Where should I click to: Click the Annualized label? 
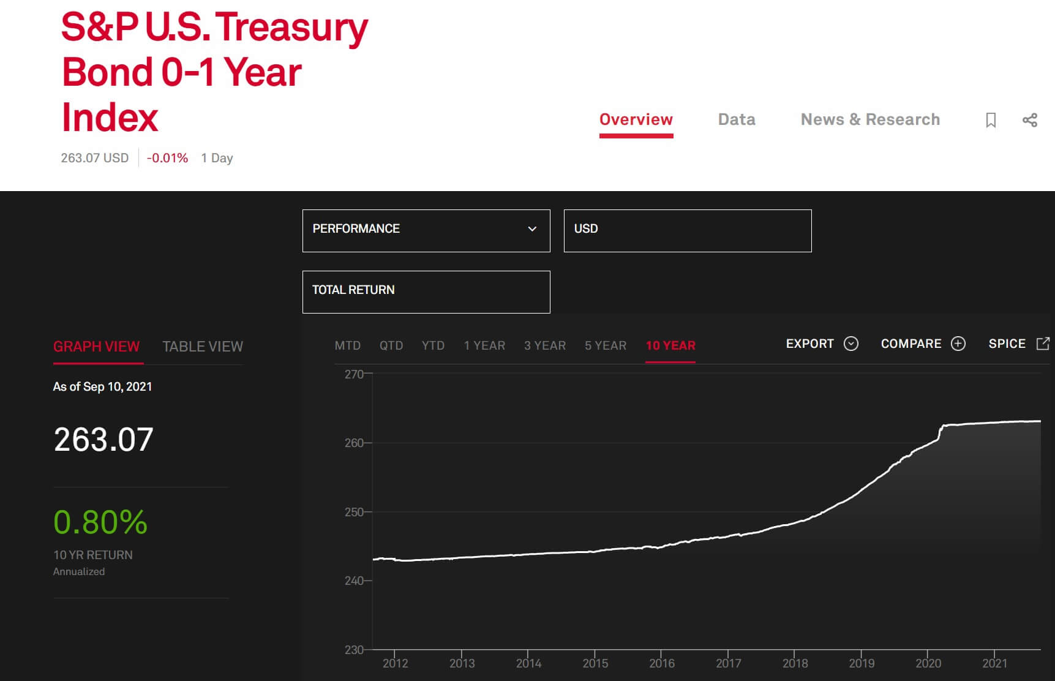pyautogui.click(x=79, y=571)
